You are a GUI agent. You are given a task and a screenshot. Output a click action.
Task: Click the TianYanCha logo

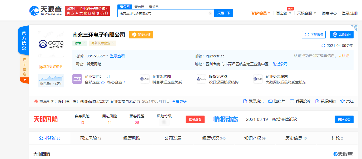pyautogui.click(x=45, y=11)
